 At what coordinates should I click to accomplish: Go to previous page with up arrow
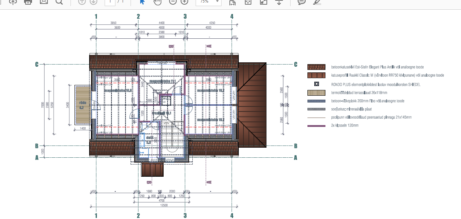click(x=82, y=1)
